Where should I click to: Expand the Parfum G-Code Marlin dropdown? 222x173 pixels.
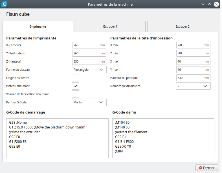(89, 102)
